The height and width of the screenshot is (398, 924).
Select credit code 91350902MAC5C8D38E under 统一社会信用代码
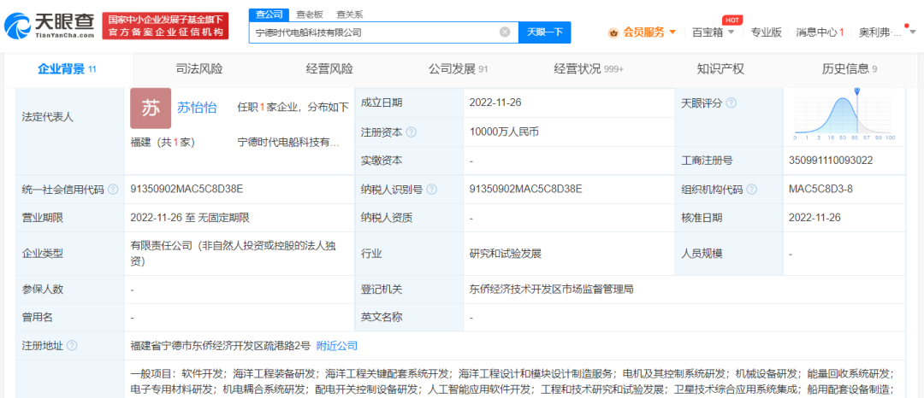click(x=187, y=190)
